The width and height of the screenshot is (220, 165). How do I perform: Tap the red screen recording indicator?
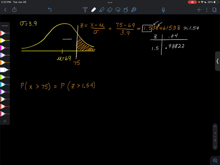click(192, 2)
